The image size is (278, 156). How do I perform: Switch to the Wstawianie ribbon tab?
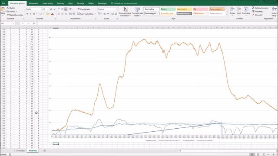point(33,3)
